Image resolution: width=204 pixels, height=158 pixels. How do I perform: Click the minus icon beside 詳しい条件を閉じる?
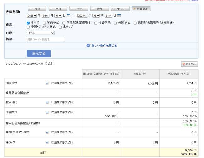[88, 46]
